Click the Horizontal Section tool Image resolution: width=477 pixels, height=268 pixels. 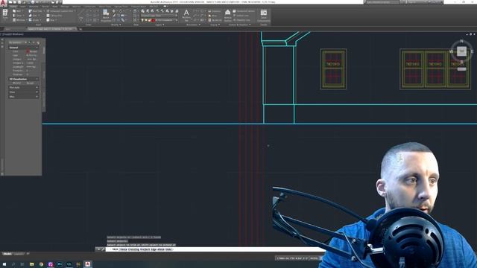(244, 11)
